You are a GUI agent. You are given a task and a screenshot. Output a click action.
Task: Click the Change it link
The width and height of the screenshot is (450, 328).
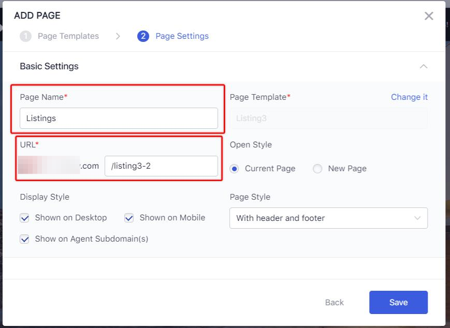tap(409, 97)
